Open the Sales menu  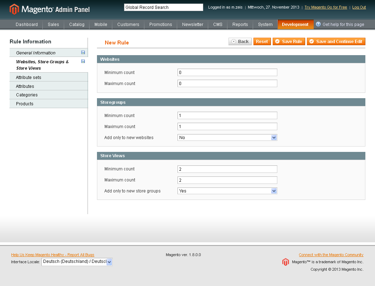click(x=53, y=24)
